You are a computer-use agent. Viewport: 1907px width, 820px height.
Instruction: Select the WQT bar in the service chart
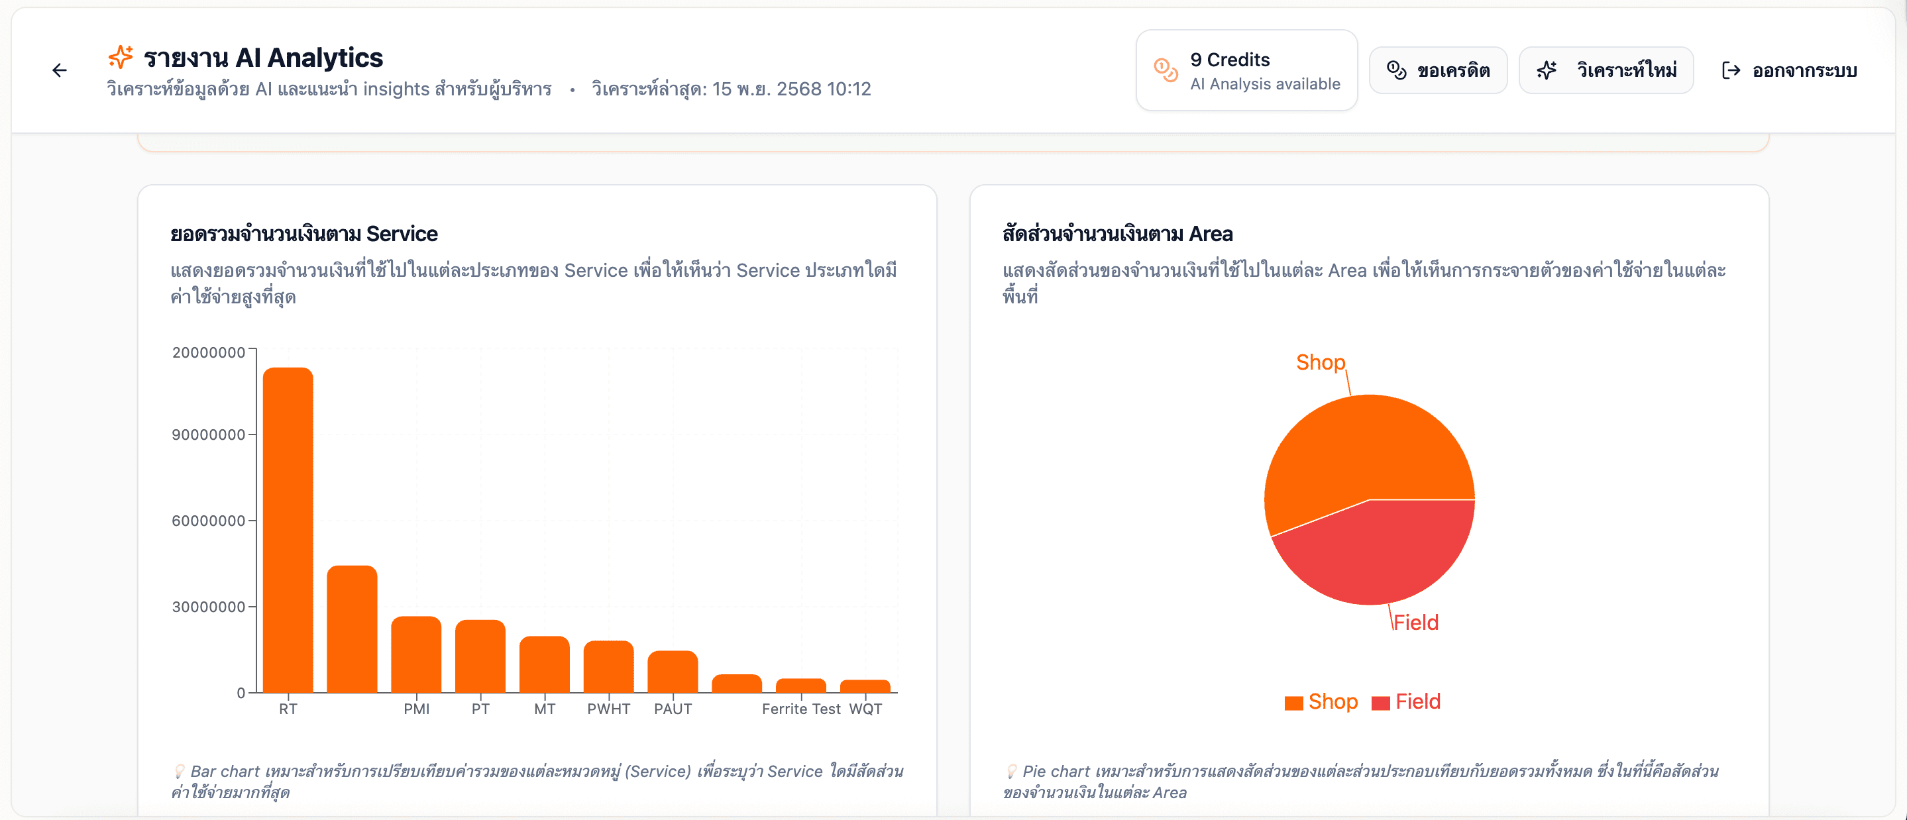point(865,687)
